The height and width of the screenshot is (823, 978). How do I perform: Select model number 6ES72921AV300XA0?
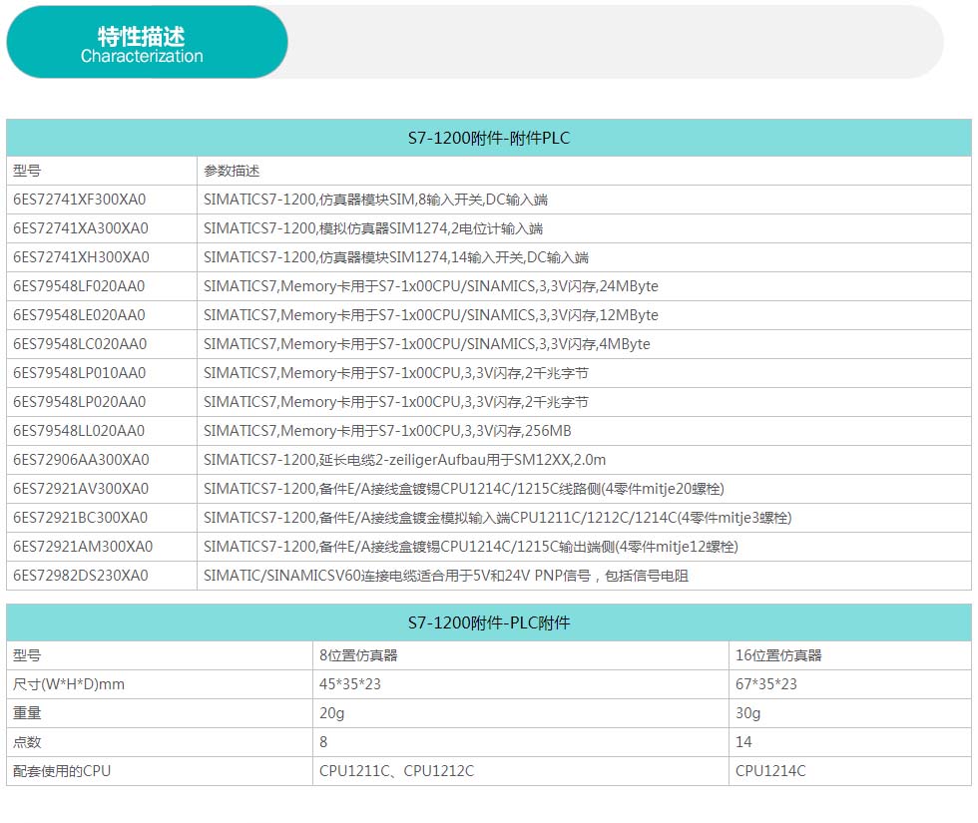tap(81, 488)
